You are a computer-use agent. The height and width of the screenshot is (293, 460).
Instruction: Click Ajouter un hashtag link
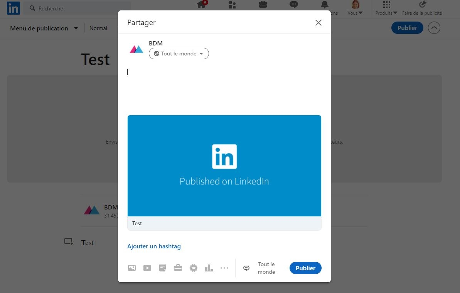point(154,246)
